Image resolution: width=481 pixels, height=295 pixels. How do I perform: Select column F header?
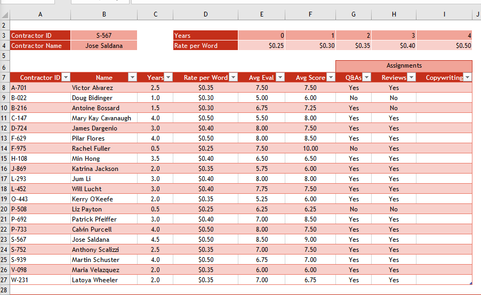pos(310,14)
